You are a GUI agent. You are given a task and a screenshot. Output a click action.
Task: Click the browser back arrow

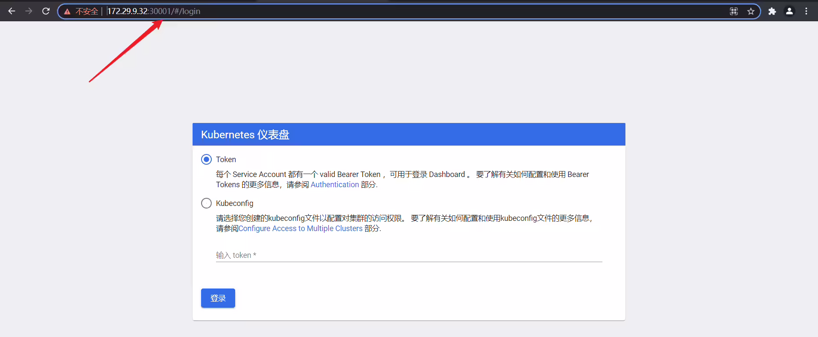pos(12,11)
